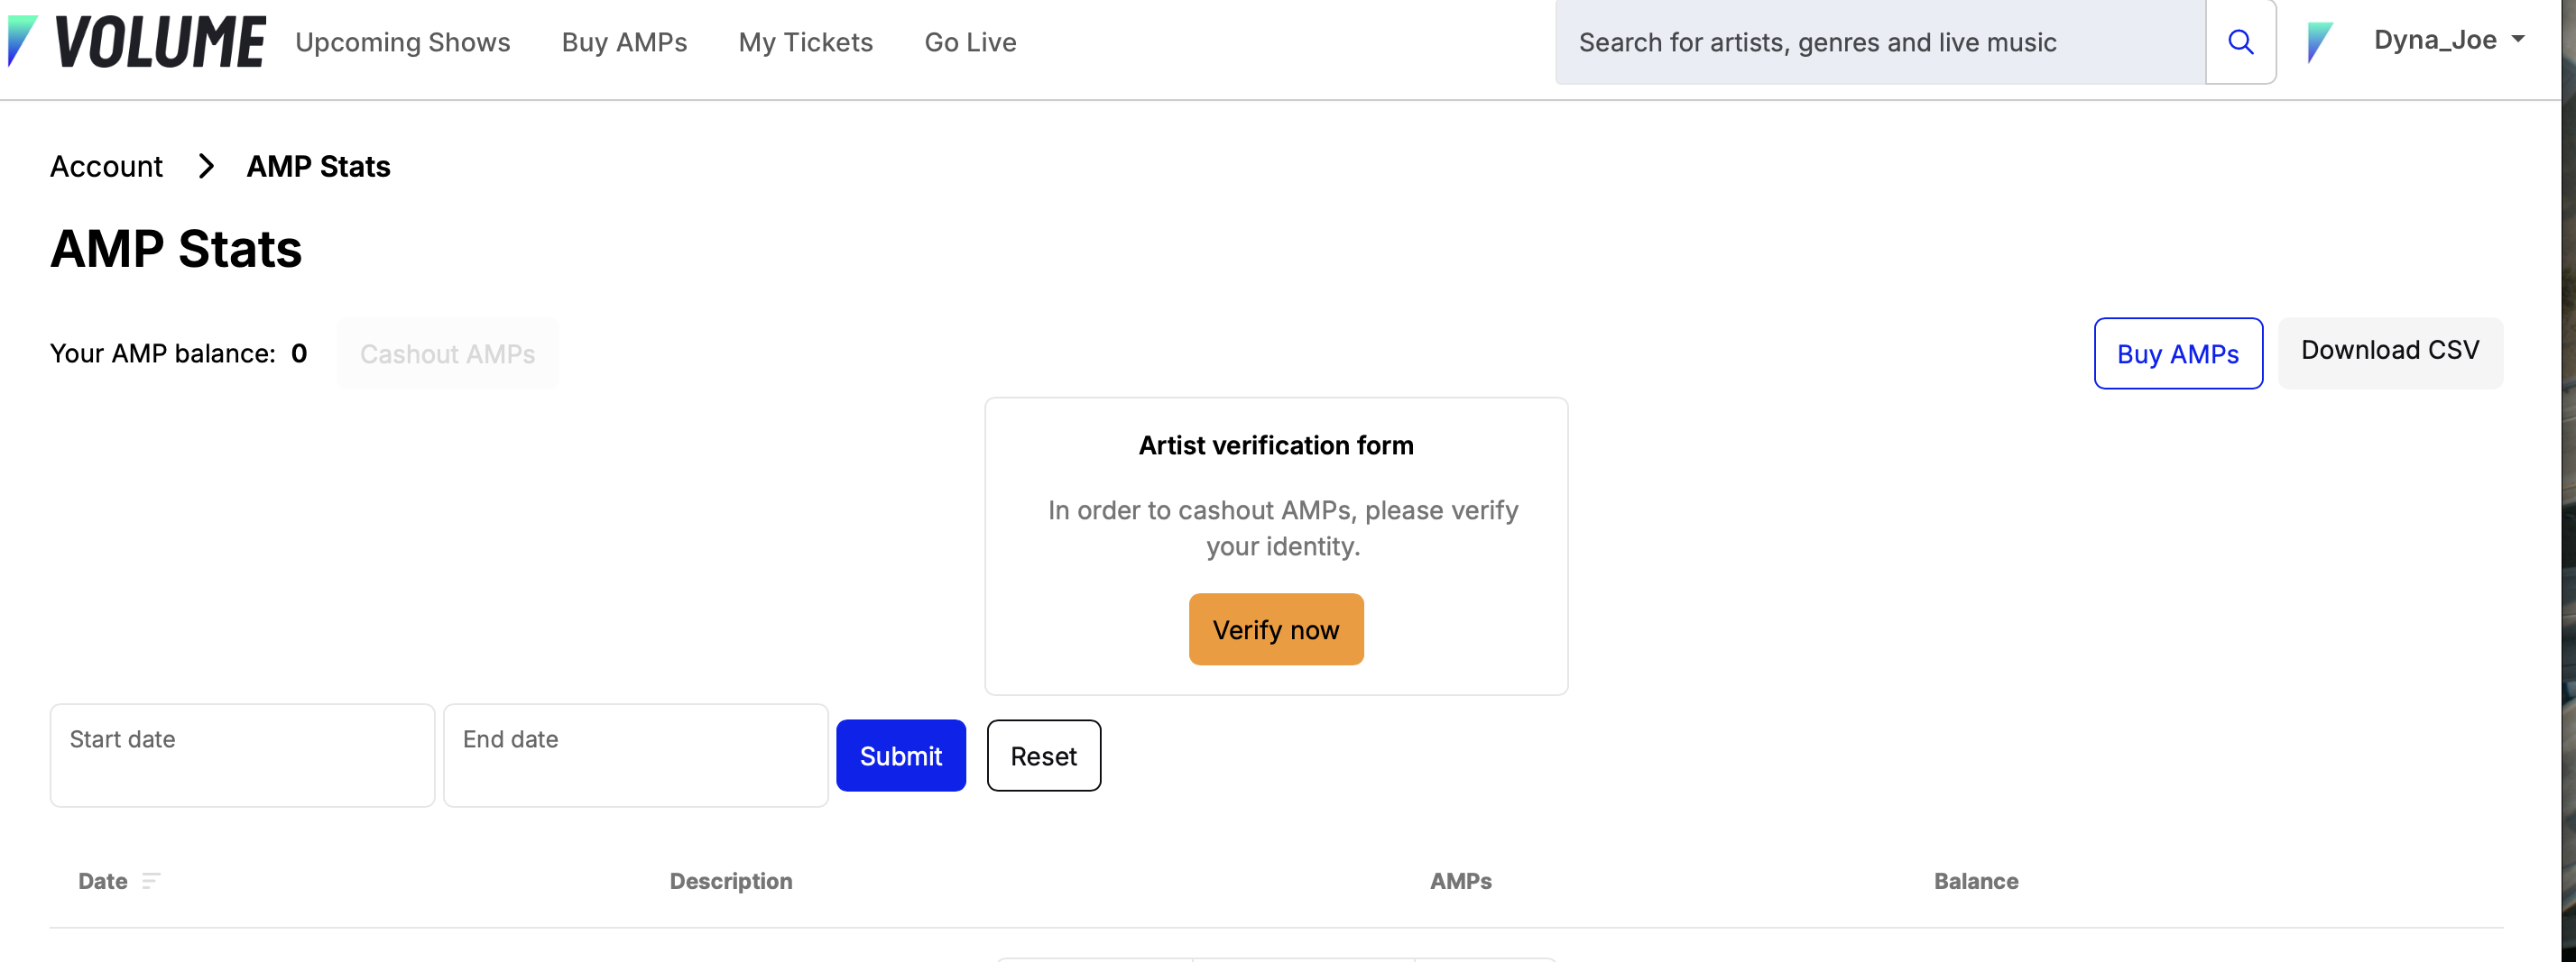Click the breadcrumb chevron arrow
Viewport: 2576px width, 962px height.
(x=206, y=166)
